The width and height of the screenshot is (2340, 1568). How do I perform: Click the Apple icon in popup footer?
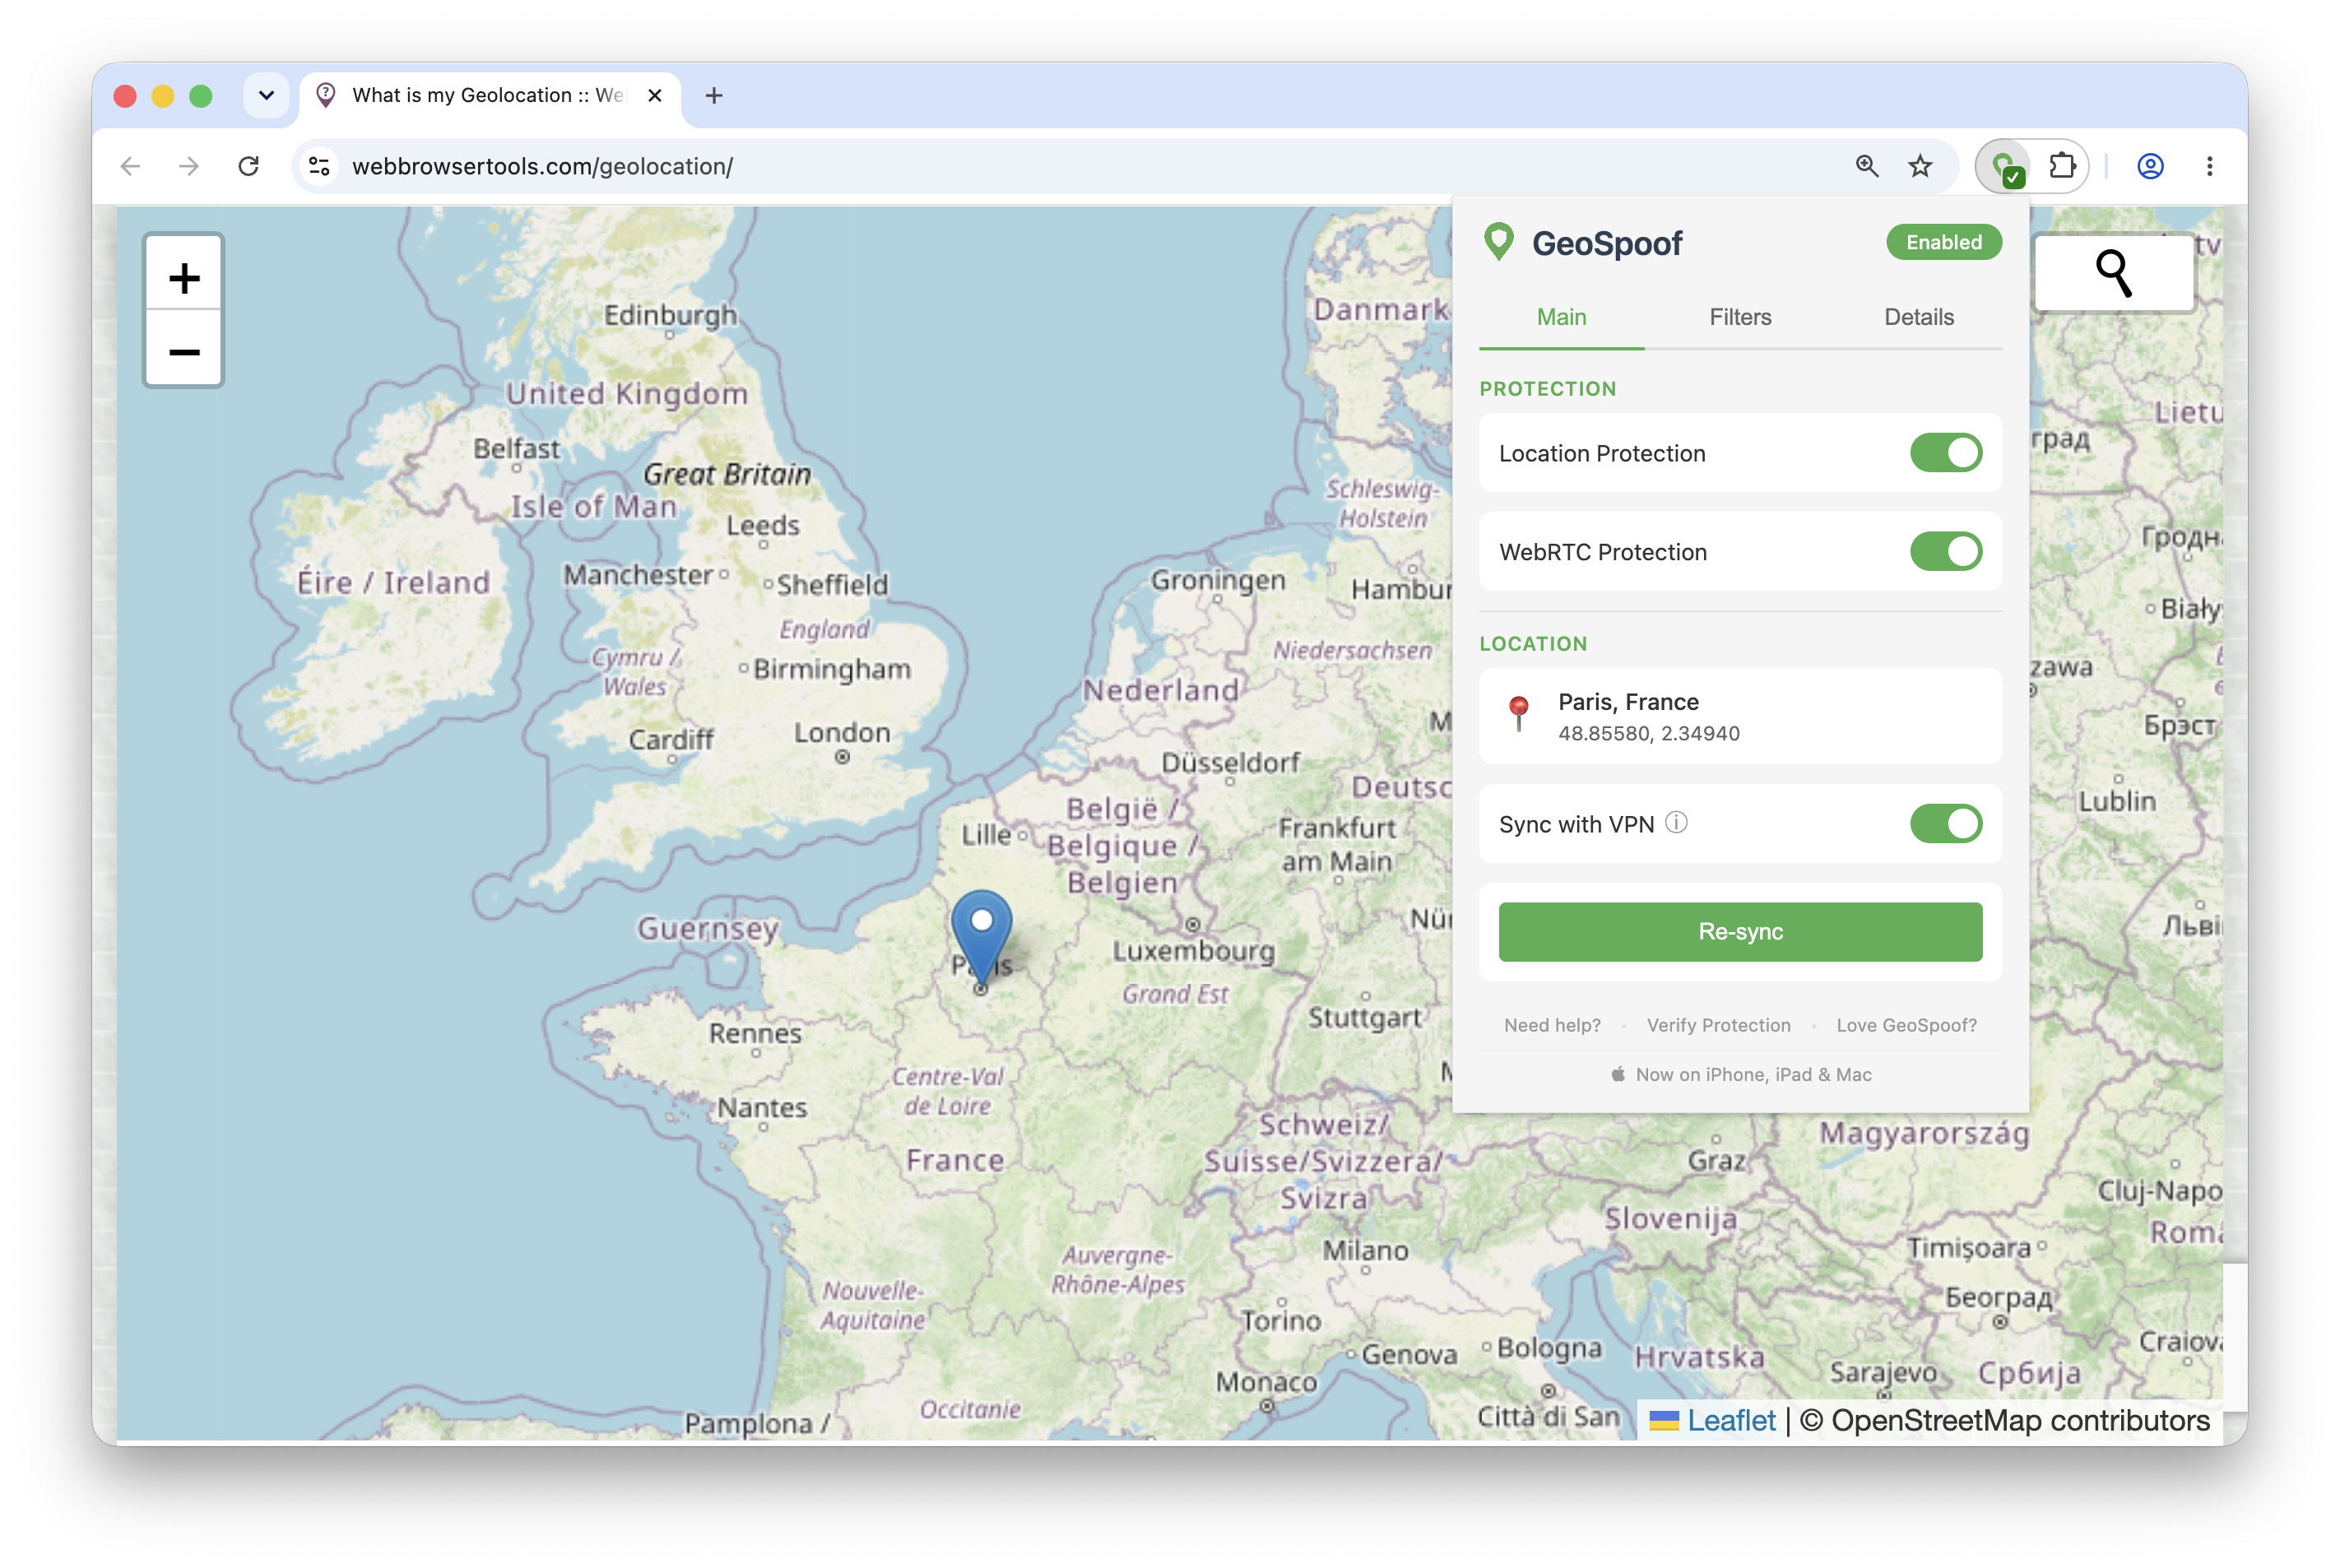click(1618, 1074)
